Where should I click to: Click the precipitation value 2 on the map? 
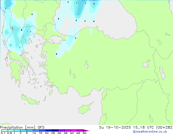click(94, 4)
